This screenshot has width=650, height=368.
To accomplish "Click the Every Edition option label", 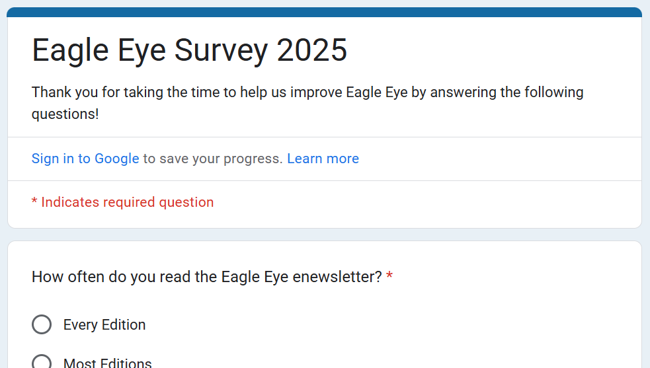I will (x=104, y=325).
